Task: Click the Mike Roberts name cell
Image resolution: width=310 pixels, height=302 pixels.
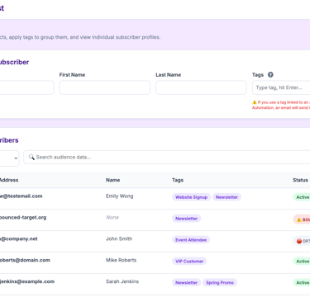Action: tap(121, 260)
